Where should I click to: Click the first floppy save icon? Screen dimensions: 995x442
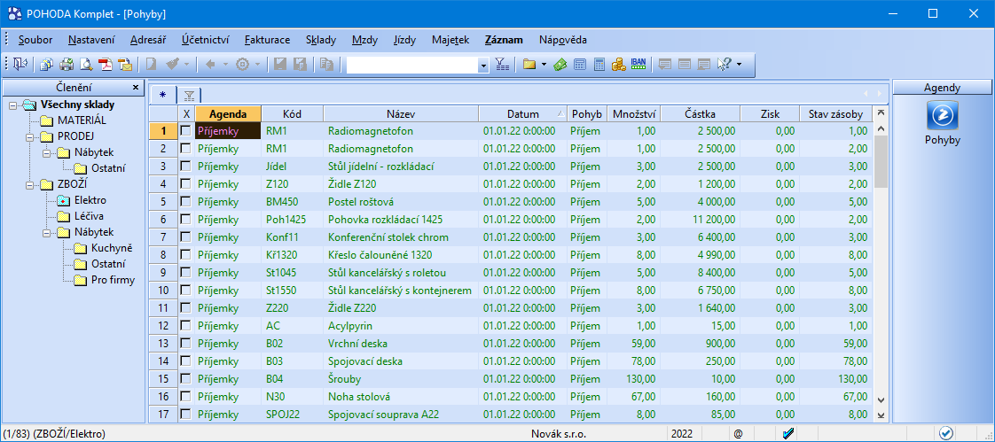279,65
